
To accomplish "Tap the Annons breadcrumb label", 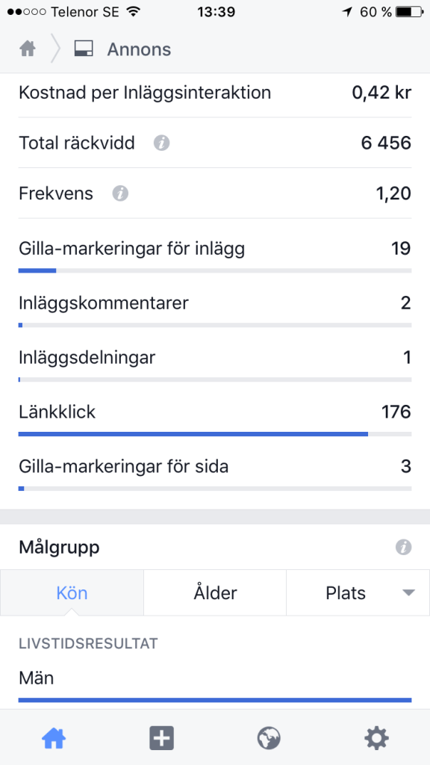I will [x=139, y=50].
